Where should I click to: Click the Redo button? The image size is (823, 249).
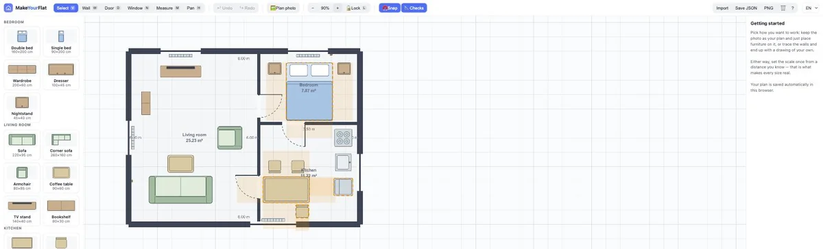point(247,8)
